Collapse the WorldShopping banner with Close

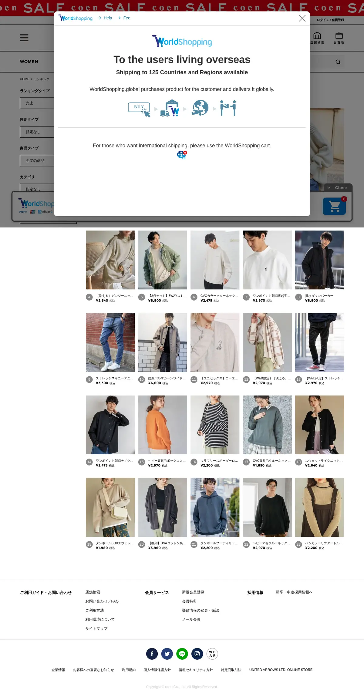coord(338,188)
